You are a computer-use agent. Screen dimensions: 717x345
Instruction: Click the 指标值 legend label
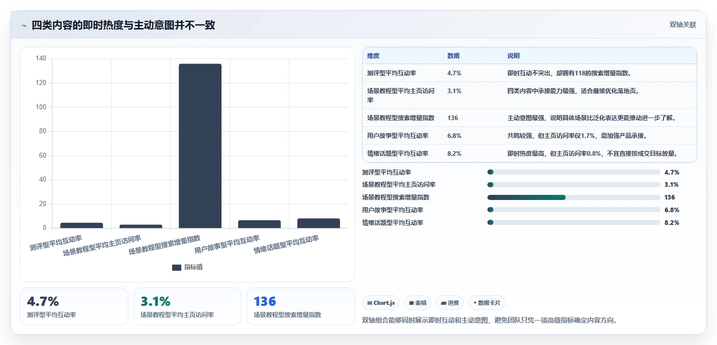point(194,267)
